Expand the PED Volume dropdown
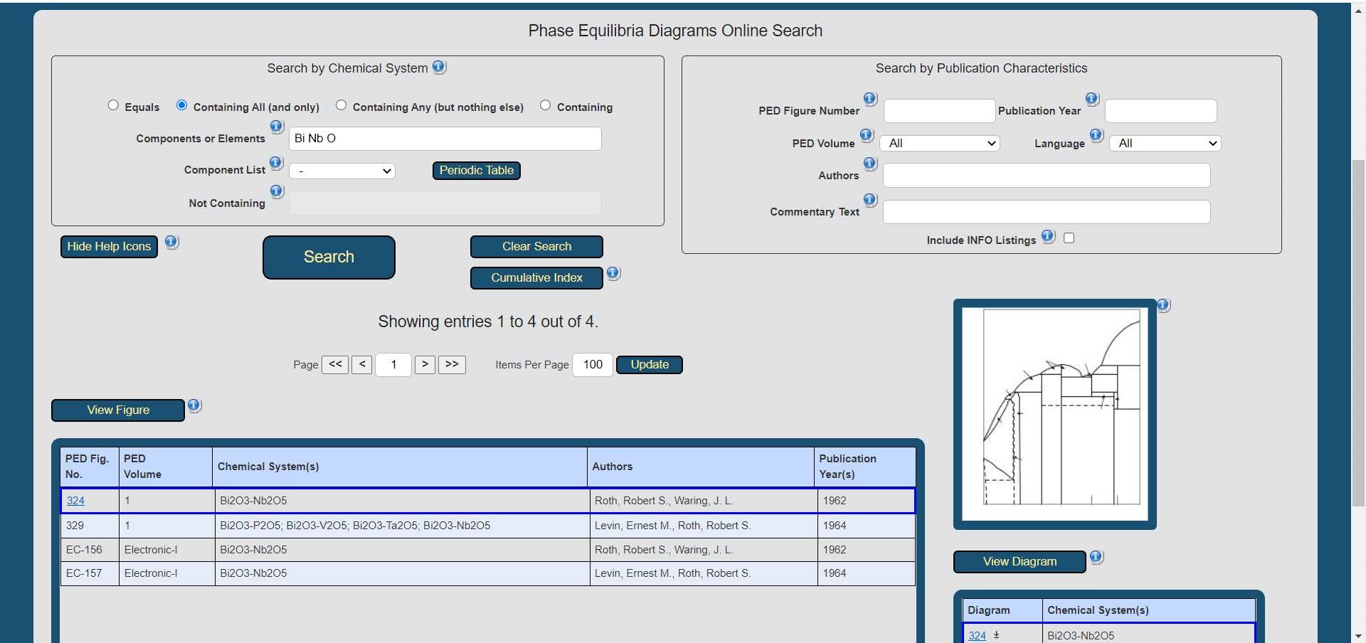 point(940,144)
